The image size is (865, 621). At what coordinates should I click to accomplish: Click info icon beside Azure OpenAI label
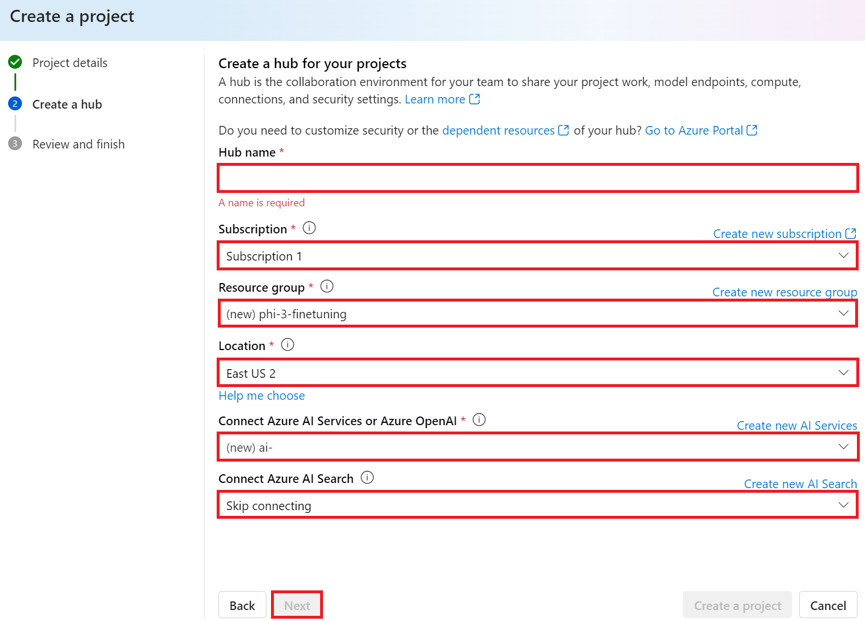(479, 420)
